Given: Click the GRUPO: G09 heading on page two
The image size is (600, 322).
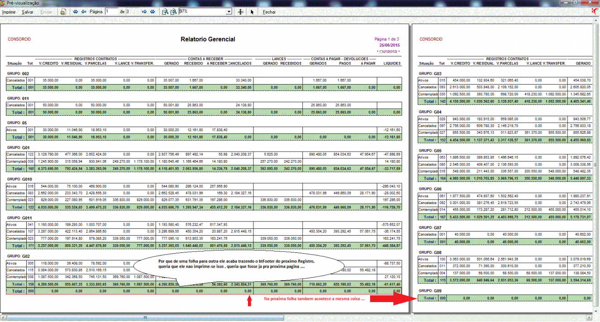Looking at the screenshot, I should click(430, 290).
